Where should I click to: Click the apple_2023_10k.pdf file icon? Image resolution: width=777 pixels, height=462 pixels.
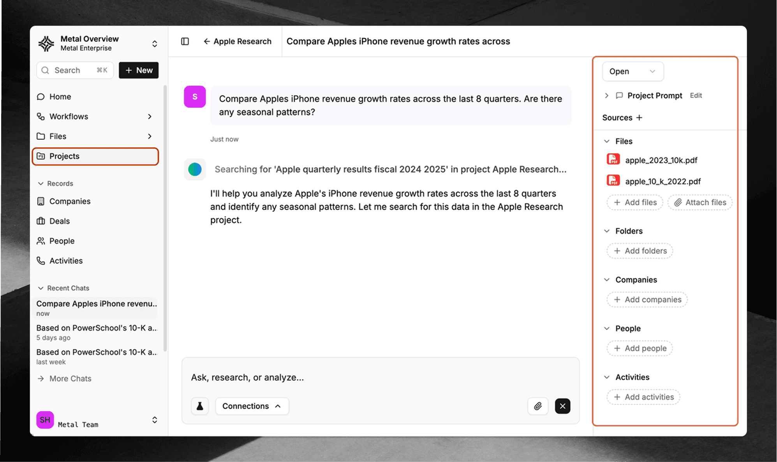point(613,160)
